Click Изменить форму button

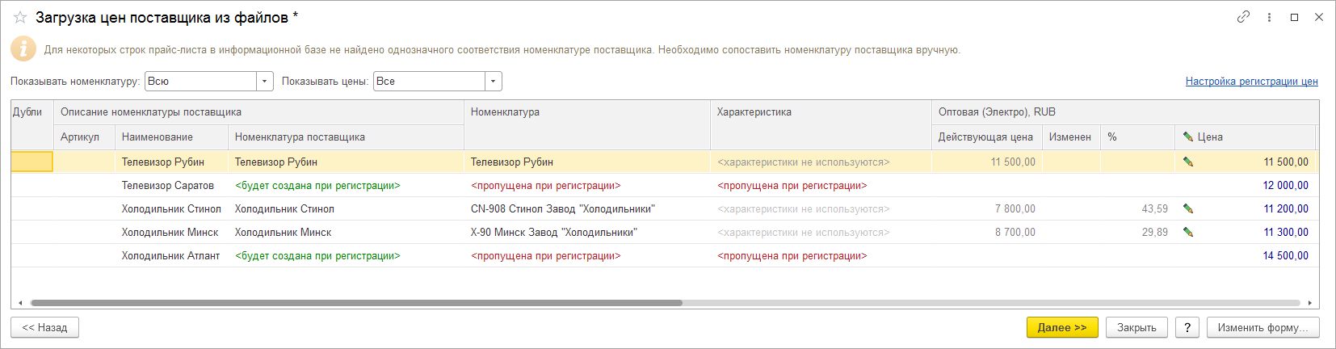tap(1262, 327)
